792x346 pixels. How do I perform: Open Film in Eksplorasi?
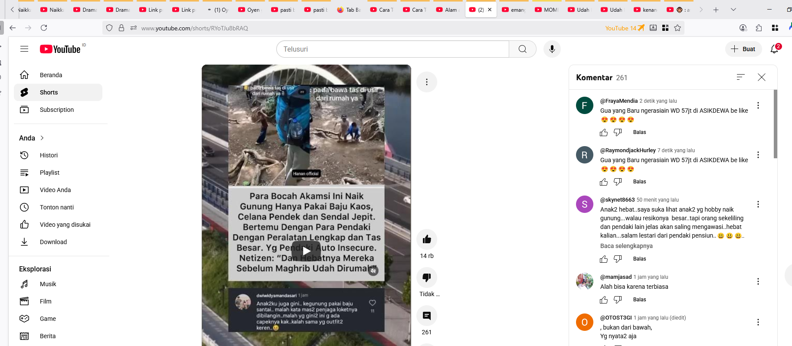[58, 301]
